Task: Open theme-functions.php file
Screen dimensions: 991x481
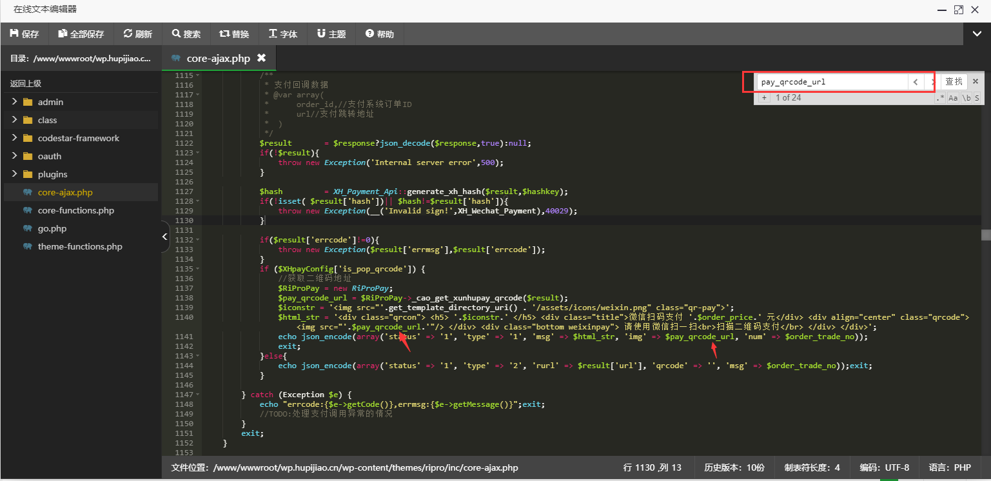Action: point(81,246)
